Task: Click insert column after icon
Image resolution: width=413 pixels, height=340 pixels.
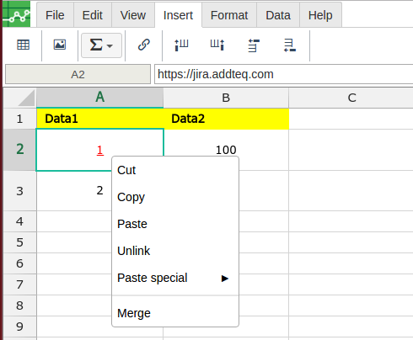Action: click(x=217, y=45)
